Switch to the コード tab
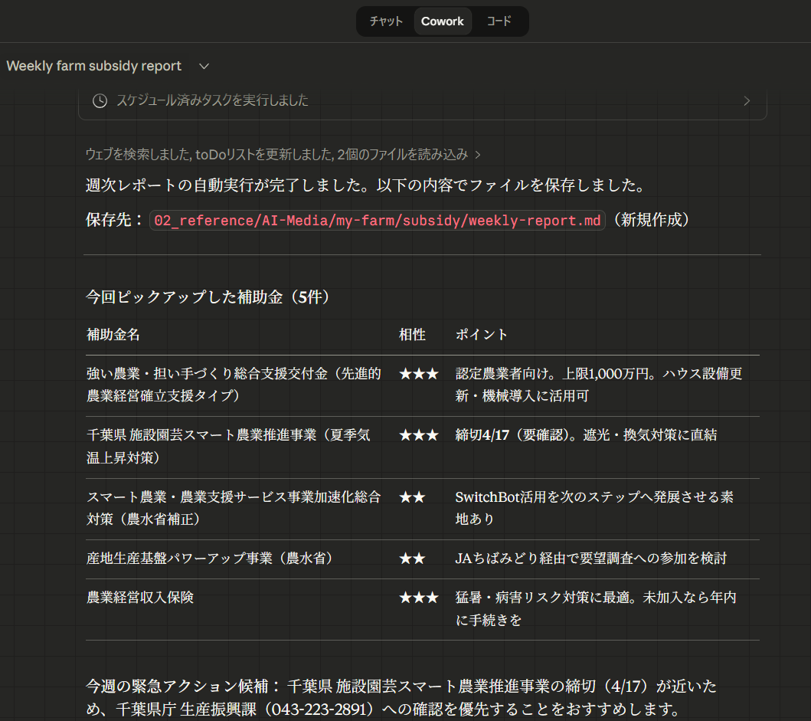 click(x=498, y=21)
